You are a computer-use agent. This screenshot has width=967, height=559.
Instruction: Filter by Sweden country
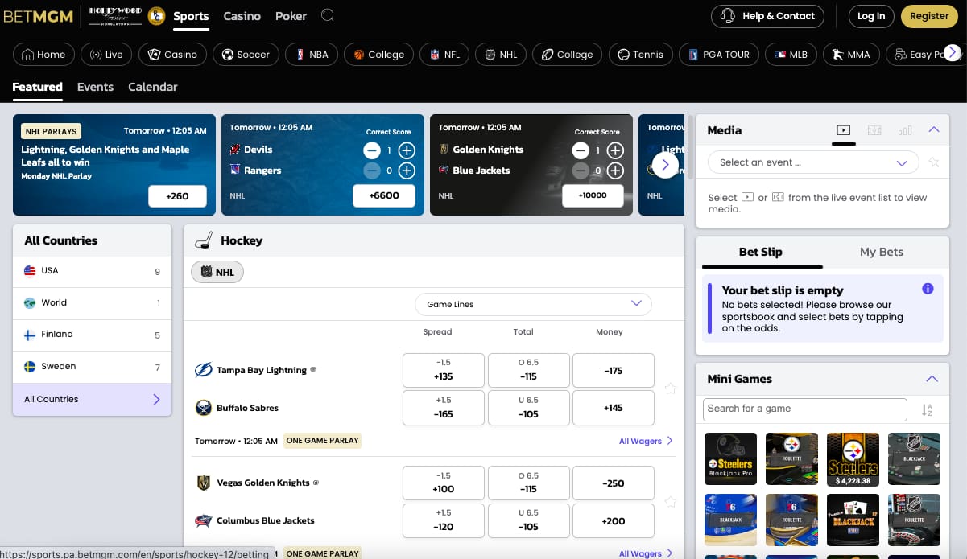click(x=92, y=367)
